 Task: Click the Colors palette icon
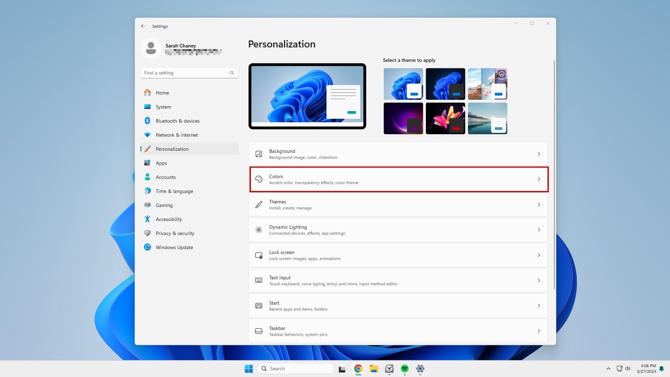click(x=259, y=179)
